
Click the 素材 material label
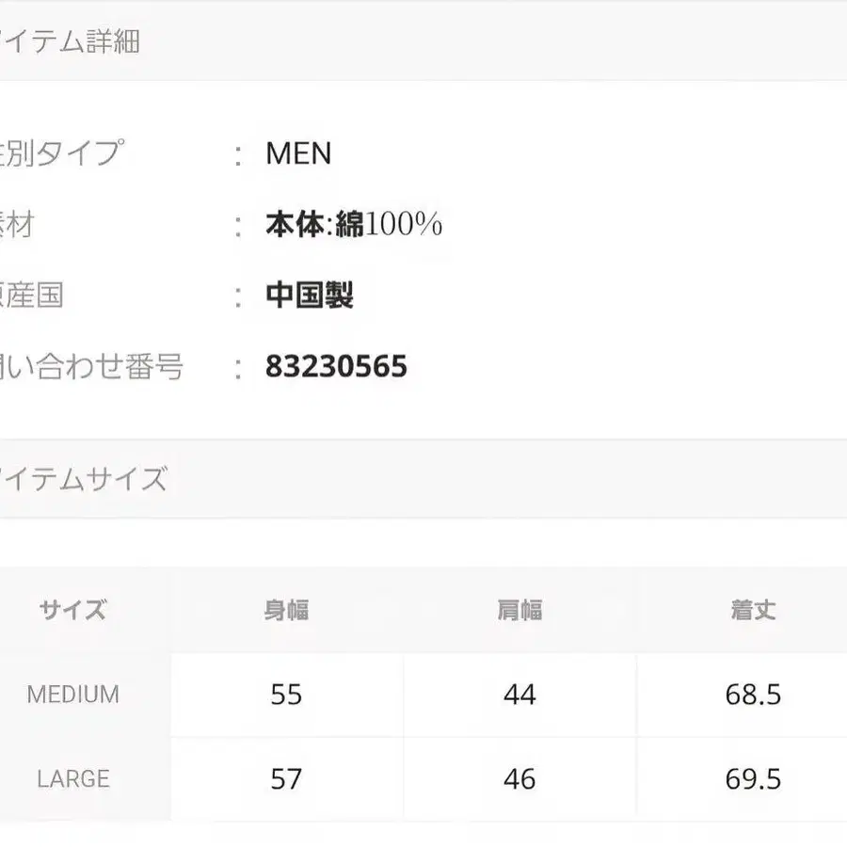coord(17,225)
